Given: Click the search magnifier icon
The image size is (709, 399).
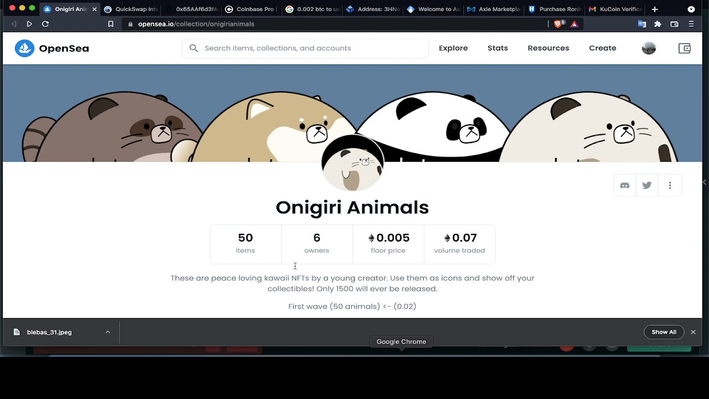Looking at the screenshot, I should coord(194,48).
